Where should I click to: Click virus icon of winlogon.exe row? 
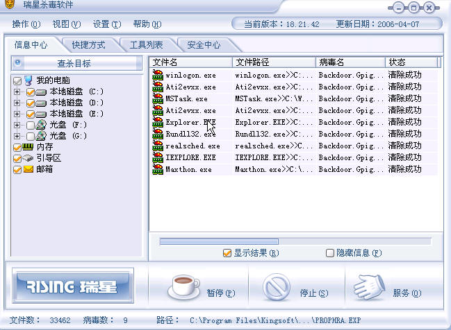click(x=158, y=75)
